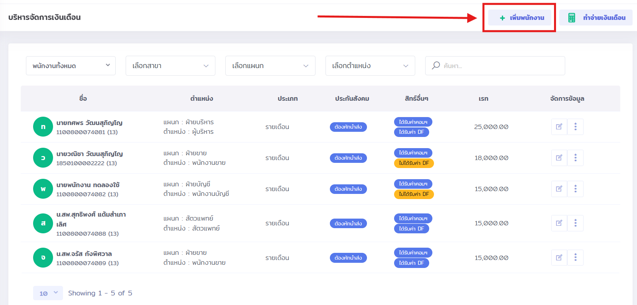The image size is (637, 305).
Task: Click the ชื่อ column header
Action: (83, 98)
